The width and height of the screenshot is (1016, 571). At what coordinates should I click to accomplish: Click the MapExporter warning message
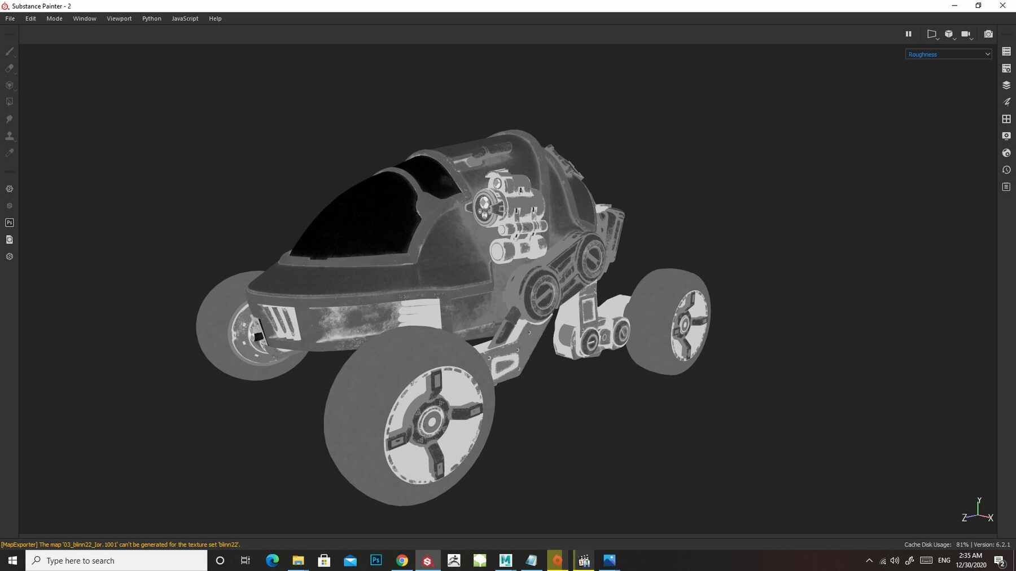click(x=121, y=545)
